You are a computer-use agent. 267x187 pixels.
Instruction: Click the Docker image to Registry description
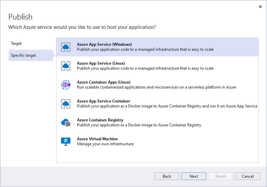139,125
